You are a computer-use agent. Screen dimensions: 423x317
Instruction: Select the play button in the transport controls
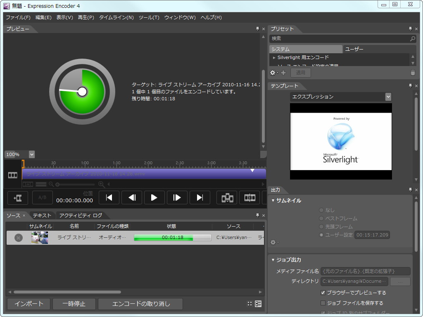pos(154,197)
